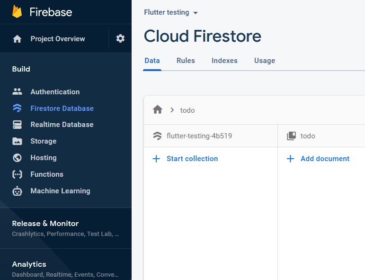Click Start collection
Viewport: 365px width, 280px height.
point(185,159)
